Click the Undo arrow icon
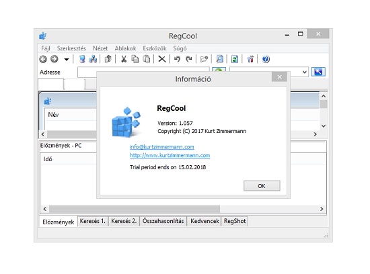This screenshot has width=370, height=274. (x=177, y=59)
